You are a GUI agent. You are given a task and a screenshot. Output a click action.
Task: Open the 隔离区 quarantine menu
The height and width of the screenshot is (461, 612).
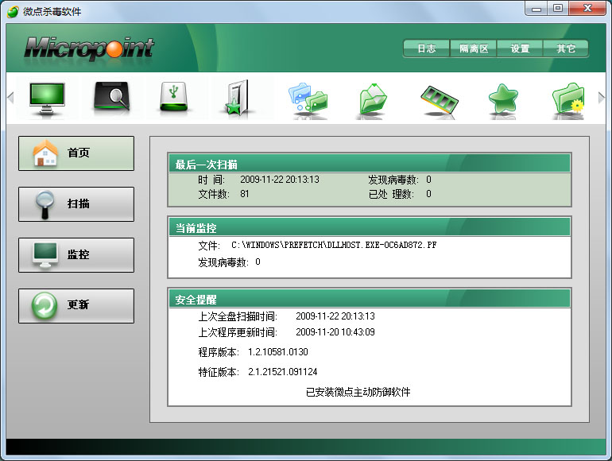pyautogui.click(x=474, y=48)
